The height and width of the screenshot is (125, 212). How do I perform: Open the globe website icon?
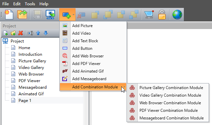(177, 15)
